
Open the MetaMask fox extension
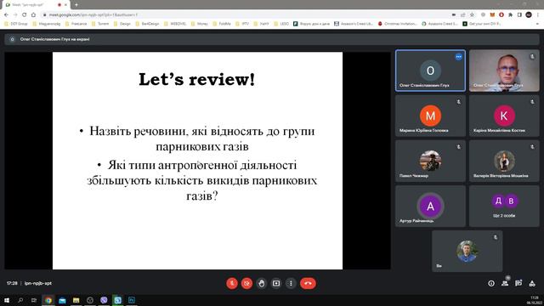click(x=492, y=15)
